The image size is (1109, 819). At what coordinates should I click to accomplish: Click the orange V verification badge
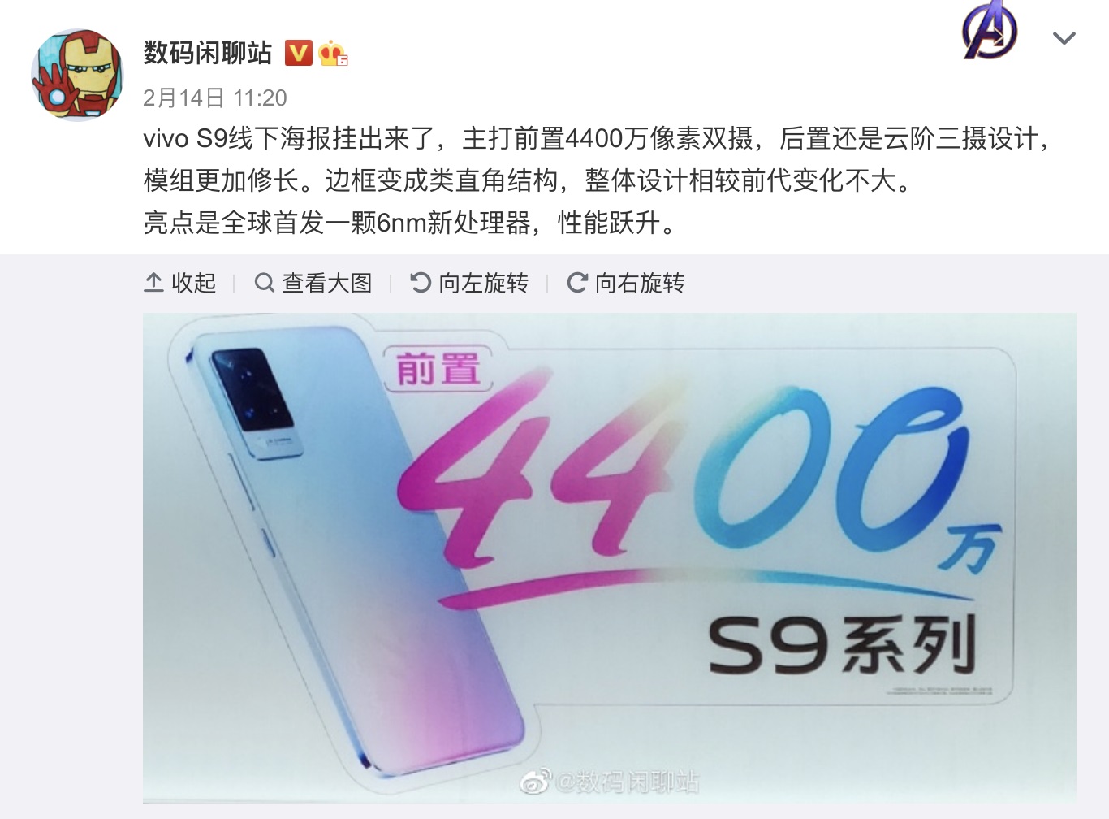pyautogui.click(x=299, y=53)
